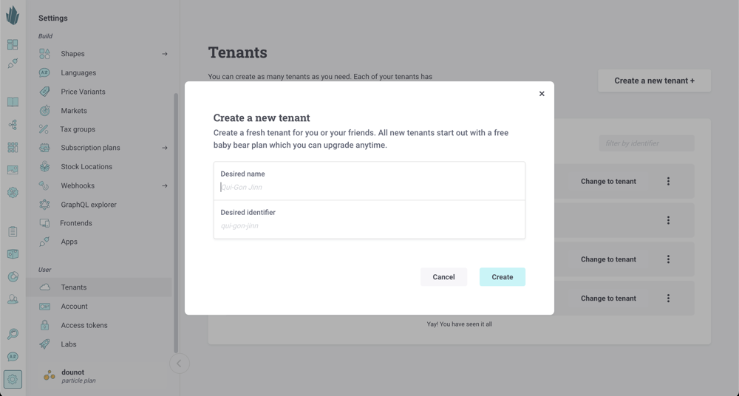Click the Labs rocket icon
Viewport: 739px width, 396px height.
pyautogui.click(x=45, y=344)
